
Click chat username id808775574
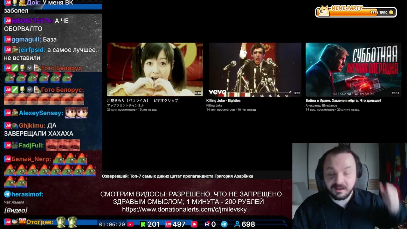pos(32,21)
